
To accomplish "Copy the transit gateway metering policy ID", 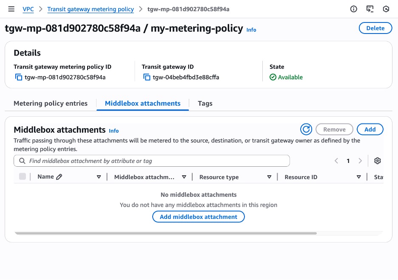I will click(x=18, y=77).
